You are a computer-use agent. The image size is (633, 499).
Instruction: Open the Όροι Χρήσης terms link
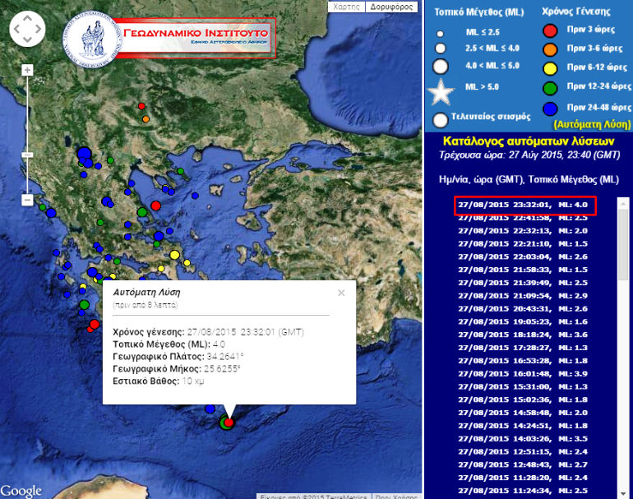click(x=395, y=496)
